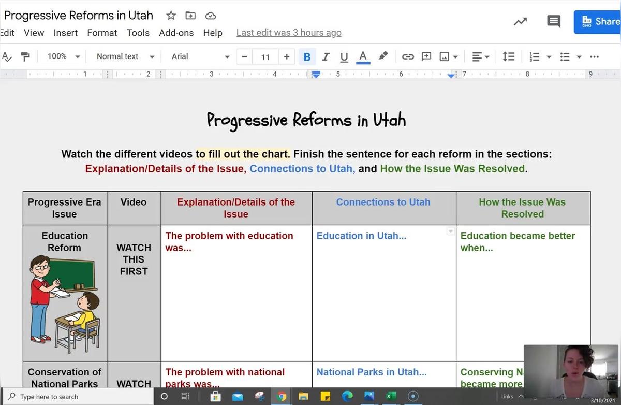The width and height of the screenshot is (621, 405).
Task: Click the paint format roller icon
Action: [x=25, y=56]
